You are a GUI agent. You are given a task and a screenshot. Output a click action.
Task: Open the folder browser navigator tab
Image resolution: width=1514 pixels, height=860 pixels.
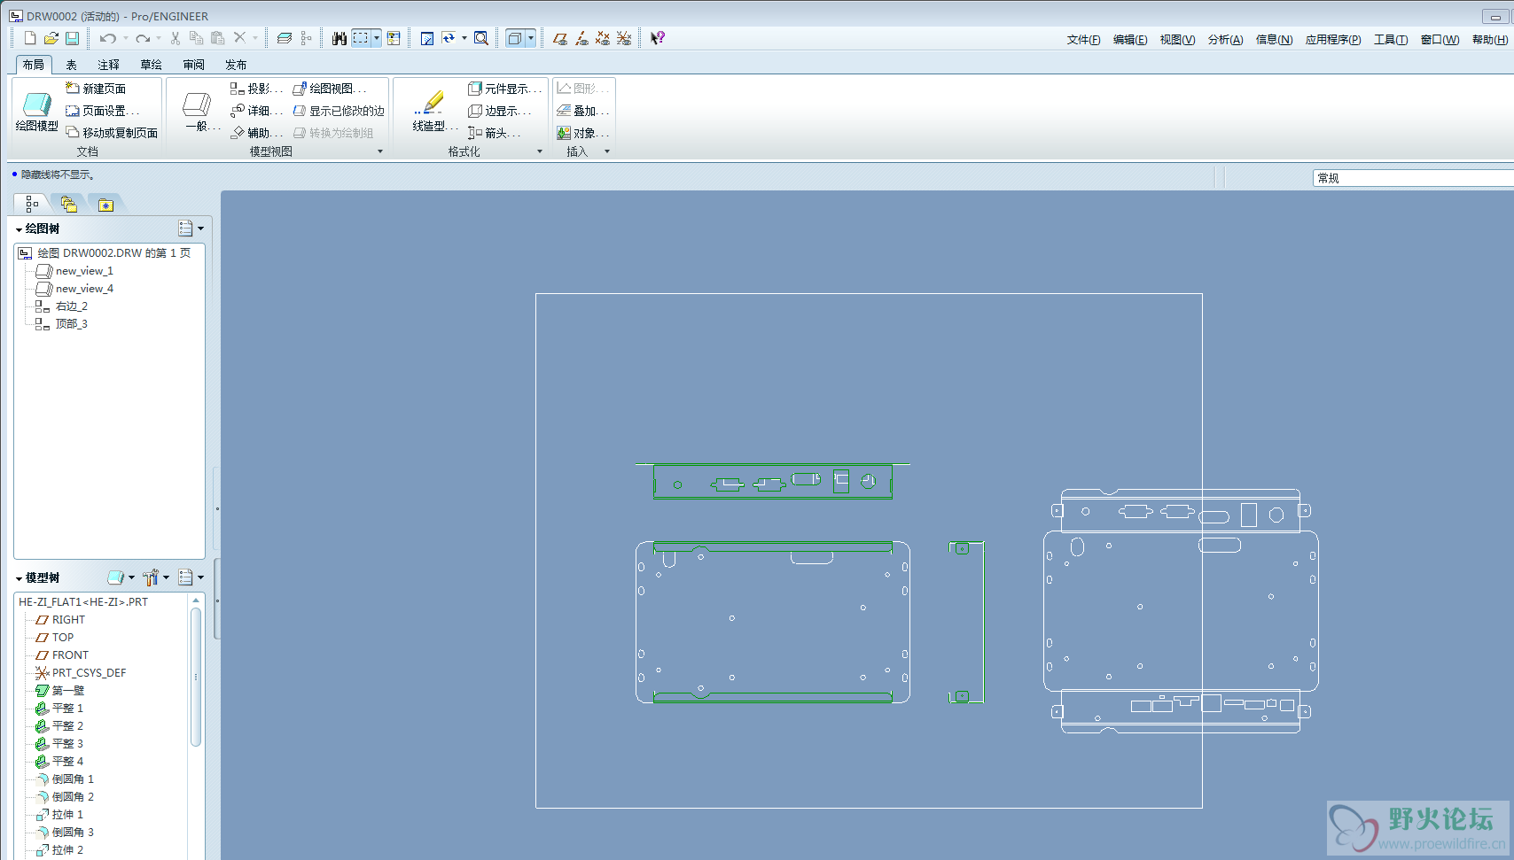coord(69,205)
